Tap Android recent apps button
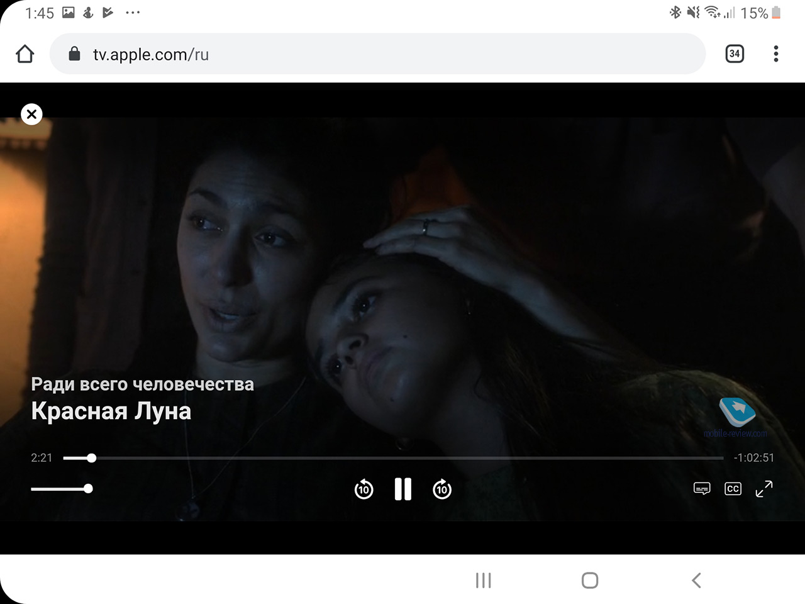The width and height of the screenshot is (805, 604). click(484, 580)
